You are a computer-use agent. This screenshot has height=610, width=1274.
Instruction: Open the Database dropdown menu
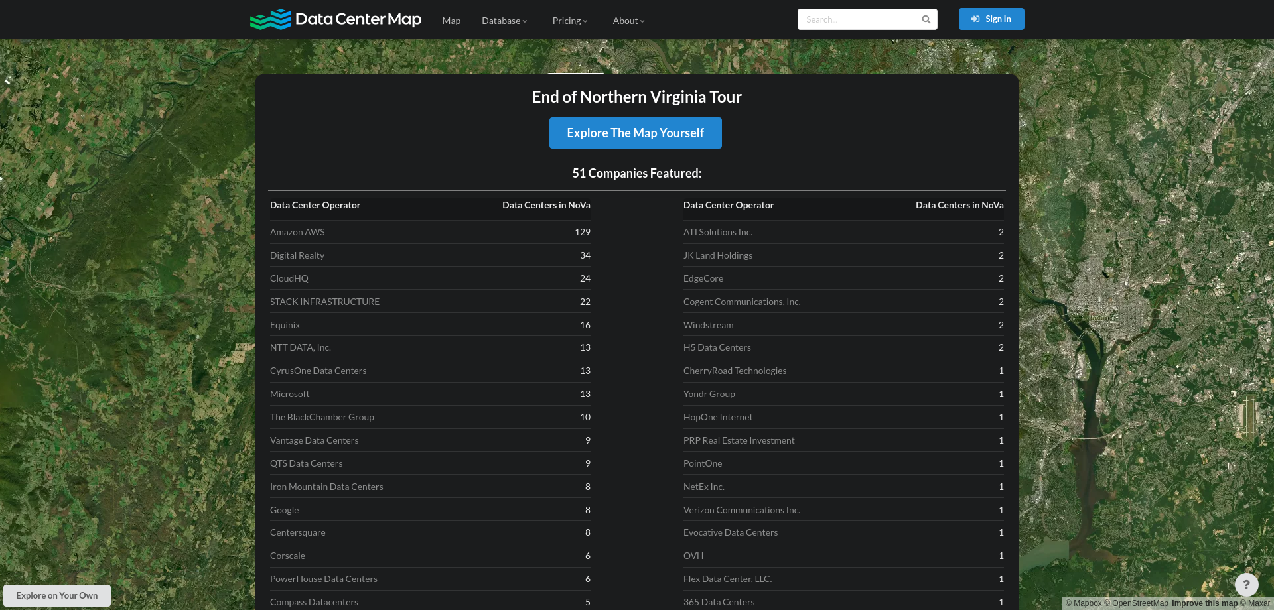[x=504, y=21]
